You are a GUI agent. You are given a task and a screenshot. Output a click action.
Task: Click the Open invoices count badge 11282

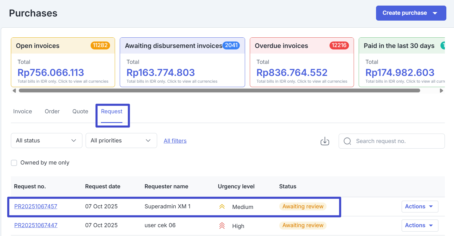100,45
